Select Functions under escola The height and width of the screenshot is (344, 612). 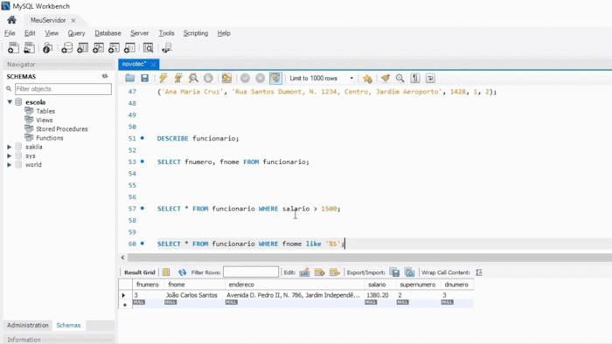click(50, 138)
